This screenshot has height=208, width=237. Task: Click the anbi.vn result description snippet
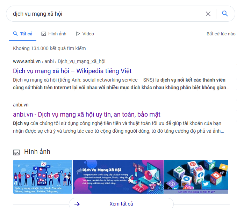[118, 127]
